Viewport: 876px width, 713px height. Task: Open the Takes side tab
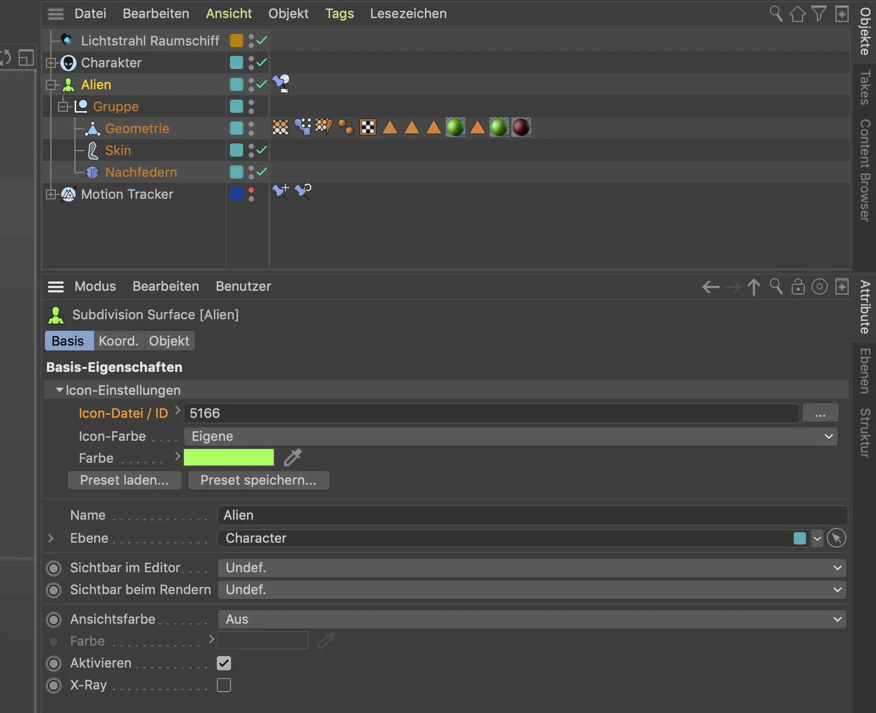(865, 88)
